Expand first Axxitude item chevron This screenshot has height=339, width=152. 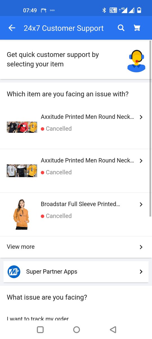pyautogui.click(x=141, y=117)
